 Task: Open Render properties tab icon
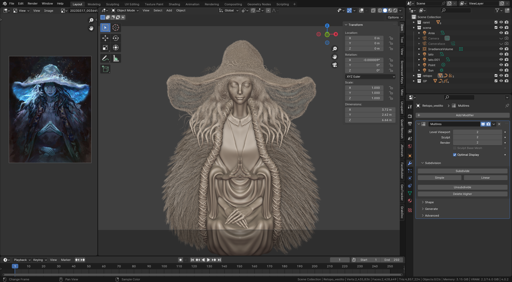click(x=410, y=116)
